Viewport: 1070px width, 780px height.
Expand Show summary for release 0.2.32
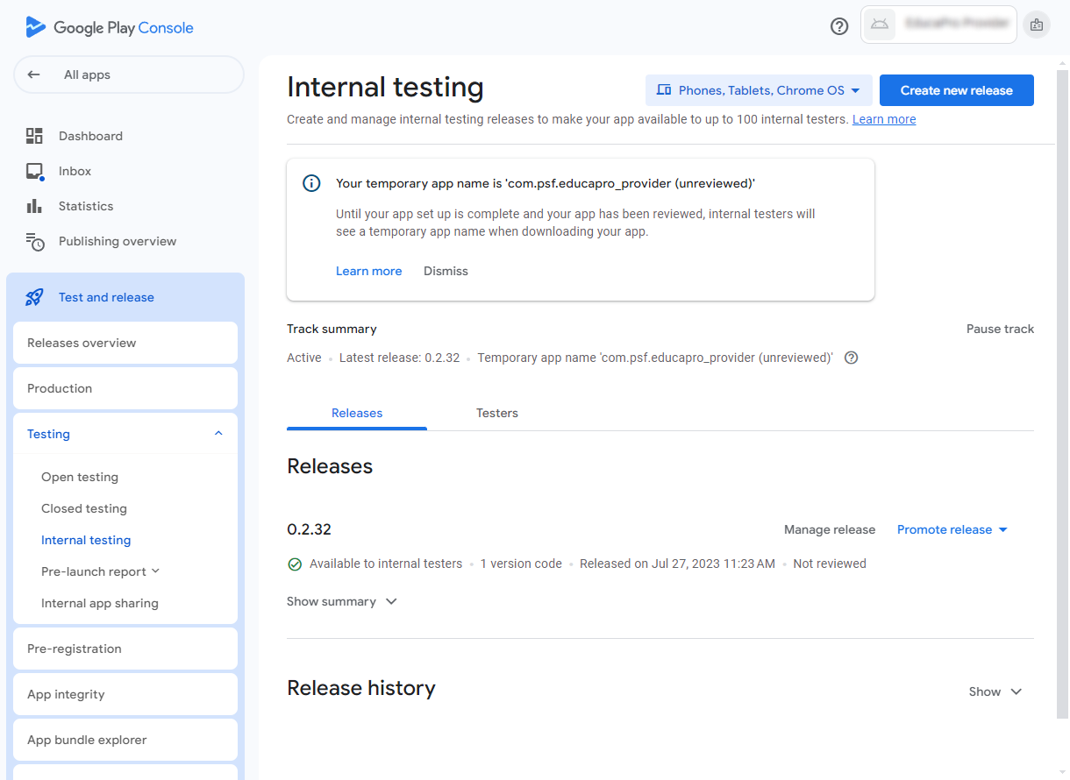pos(342,601)
